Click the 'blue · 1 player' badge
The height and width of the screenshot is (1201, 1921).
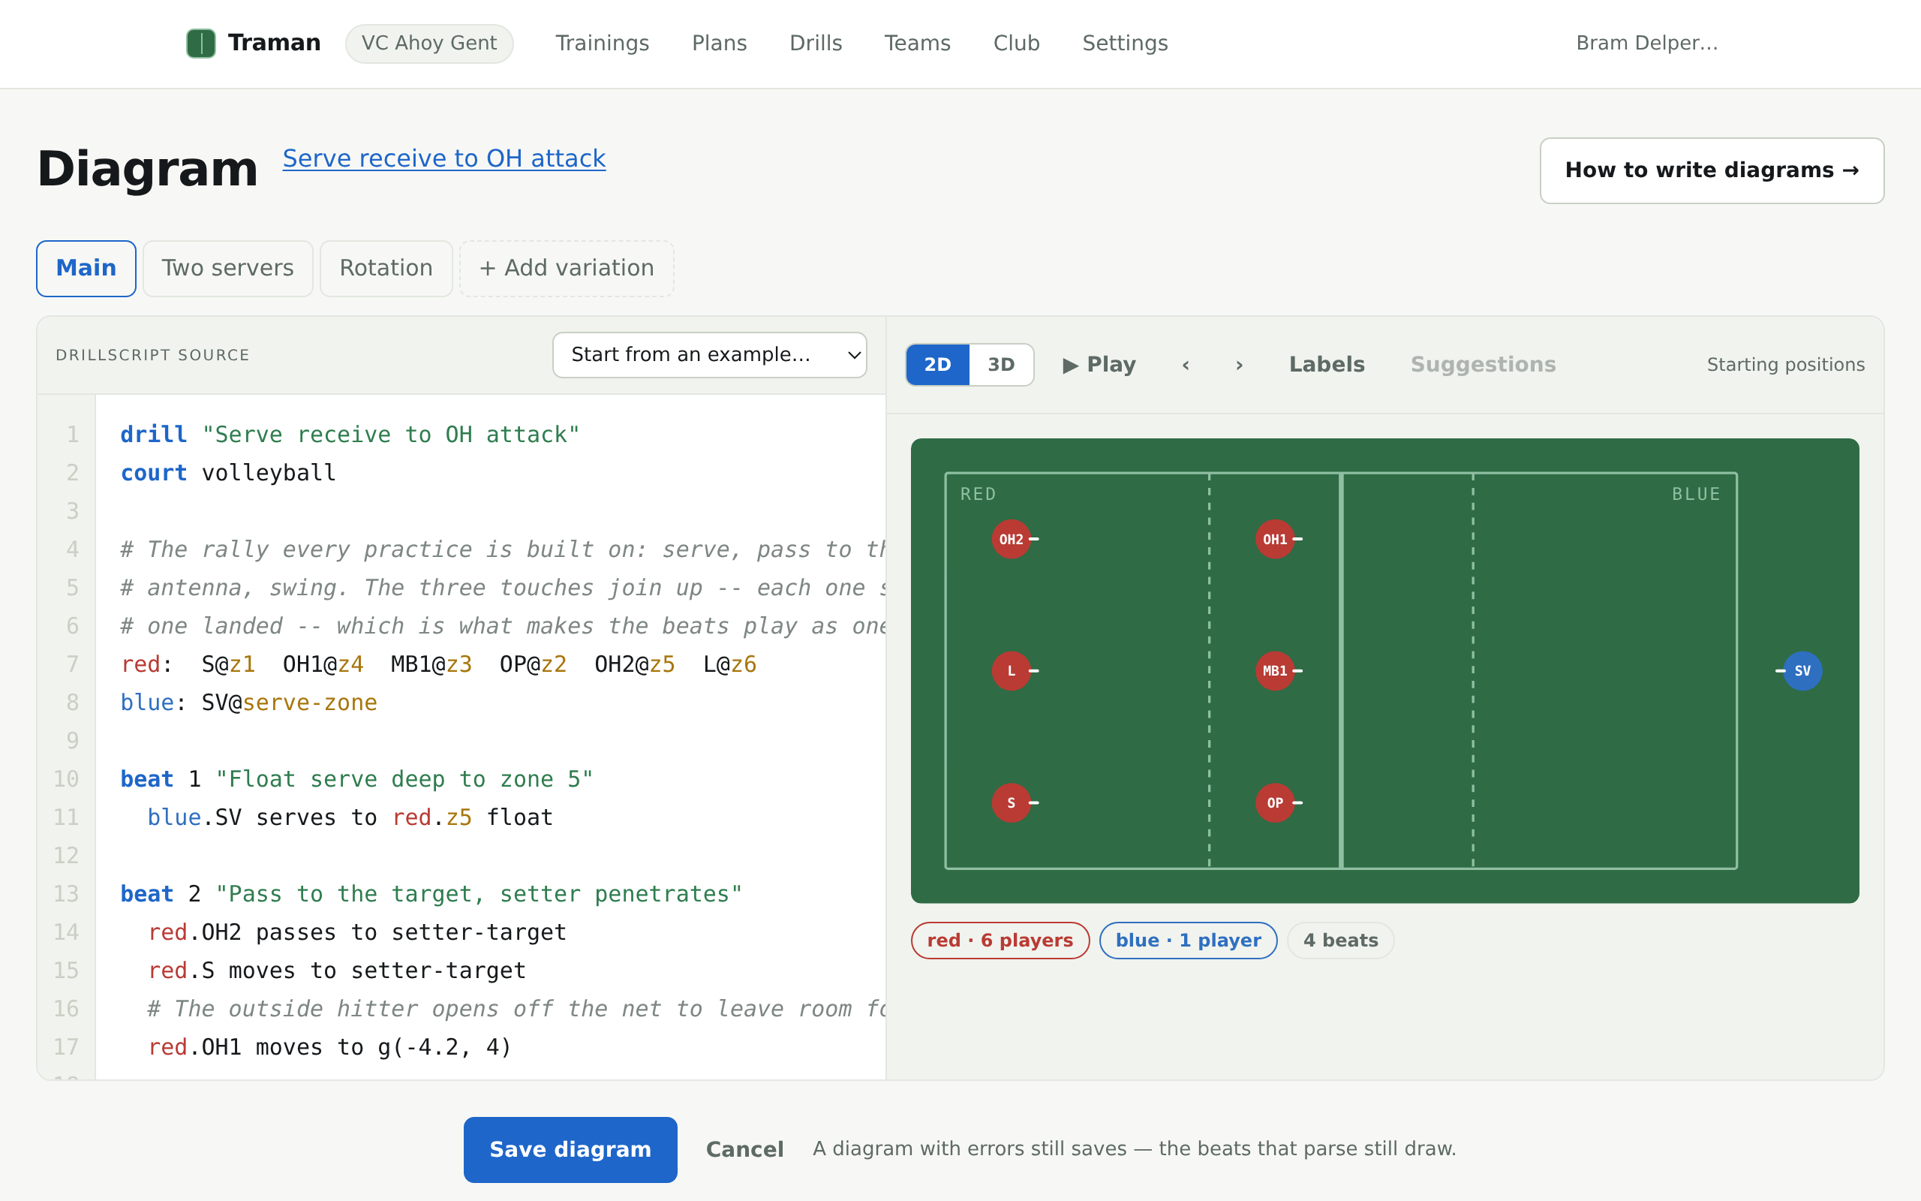(x=1188, y=941)
